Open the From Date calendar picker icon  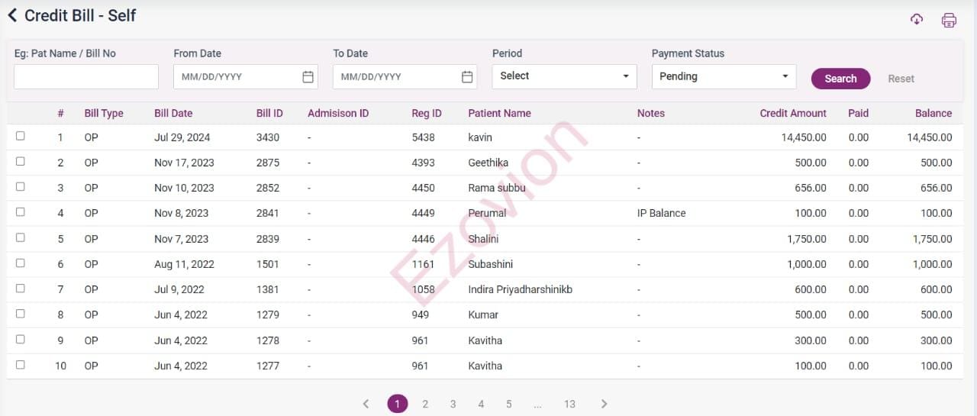pyautogui.click(x=308, y=77)
